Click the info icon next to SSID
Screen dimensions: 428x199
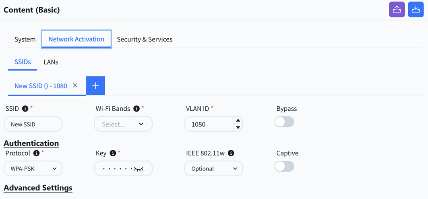click(x=25, y=109)
